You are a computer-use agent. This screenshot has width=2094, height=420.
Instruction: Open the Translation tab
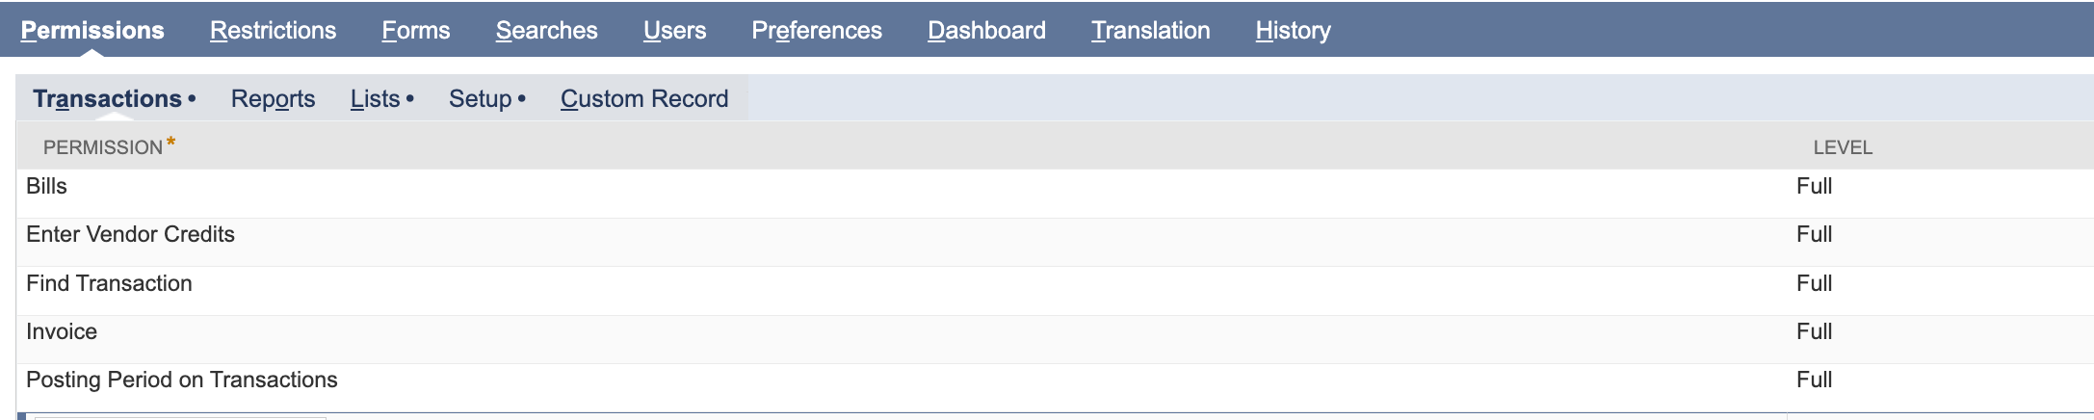coord(1150,31)
